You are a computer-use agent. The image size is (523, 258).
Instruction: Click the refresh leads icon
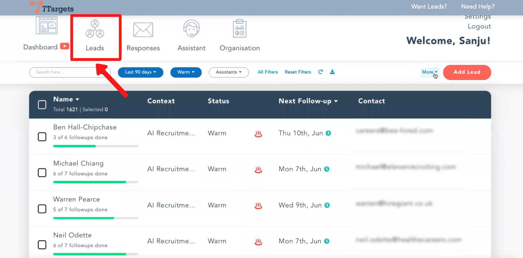coord(321,72)
